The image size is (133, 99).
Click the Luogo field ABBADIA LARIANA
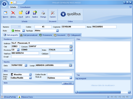point(52,65)
